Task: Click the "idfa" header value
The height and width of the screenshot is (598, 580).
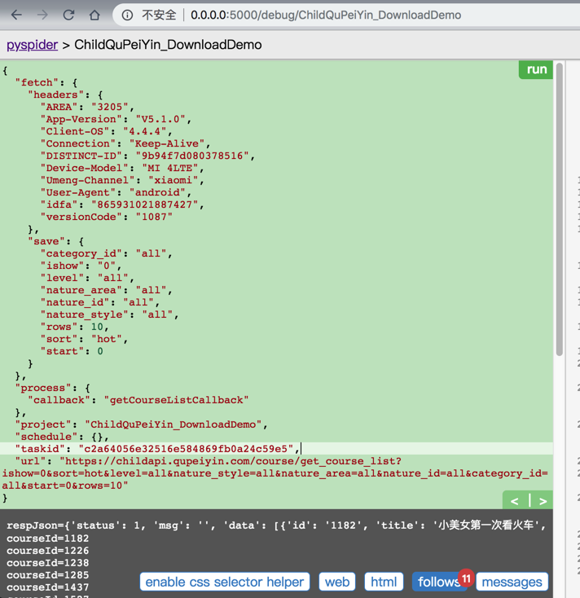Action: tap(144, 204)
